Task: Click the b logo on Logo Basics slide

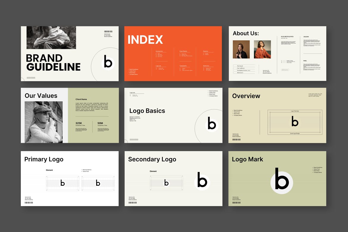Action: tap(211, 123)
